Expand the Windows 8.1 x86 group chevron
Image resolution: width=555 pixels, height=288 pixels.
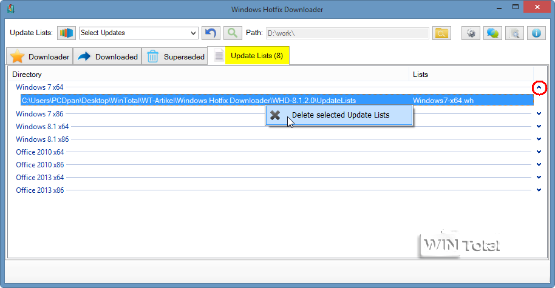(x=539, y=139)
